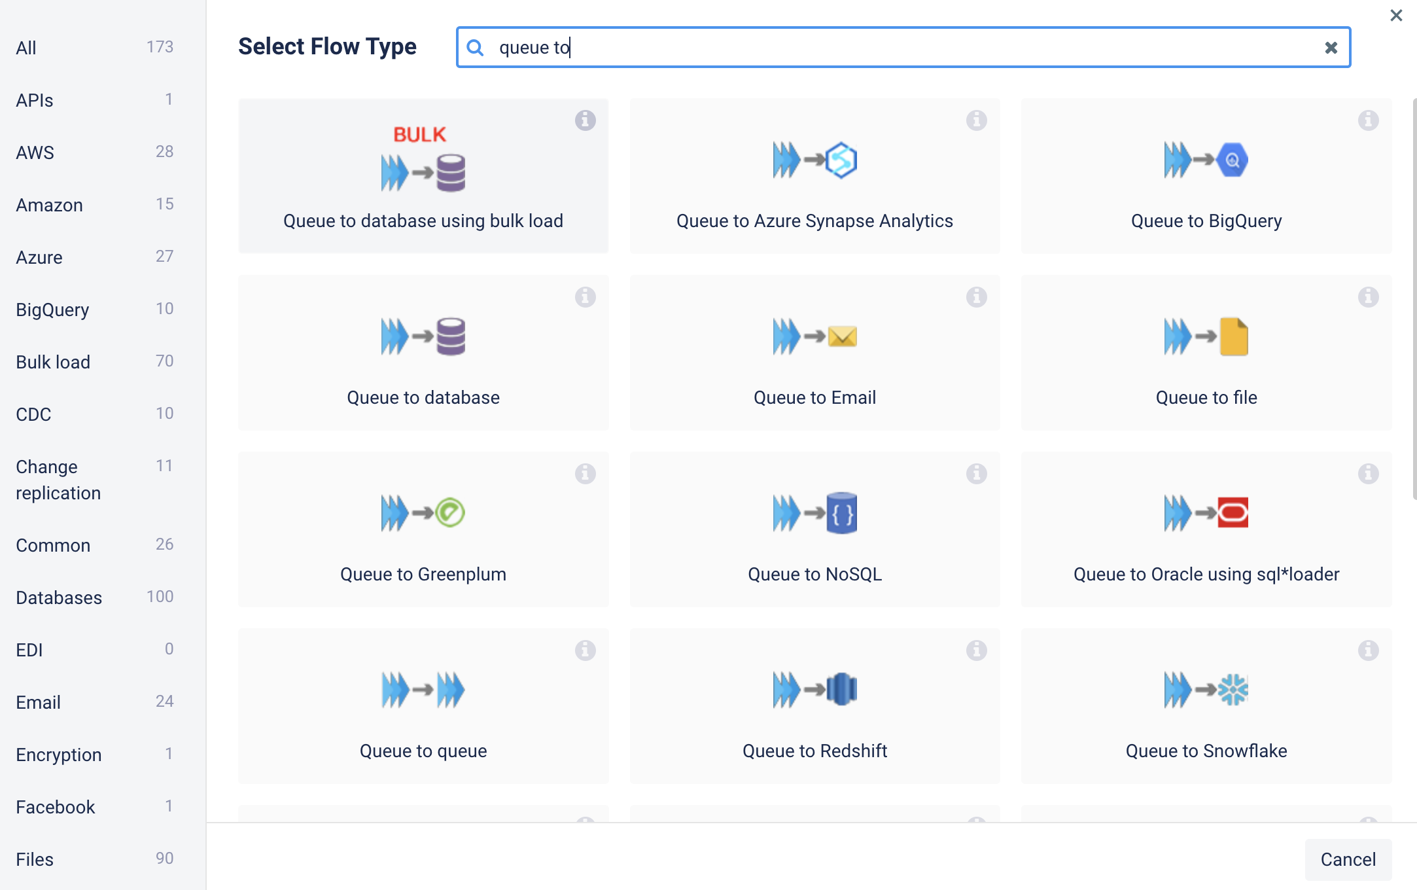
Task: Select the Queue to Redshift flow icon
Action: click(814, 690)
